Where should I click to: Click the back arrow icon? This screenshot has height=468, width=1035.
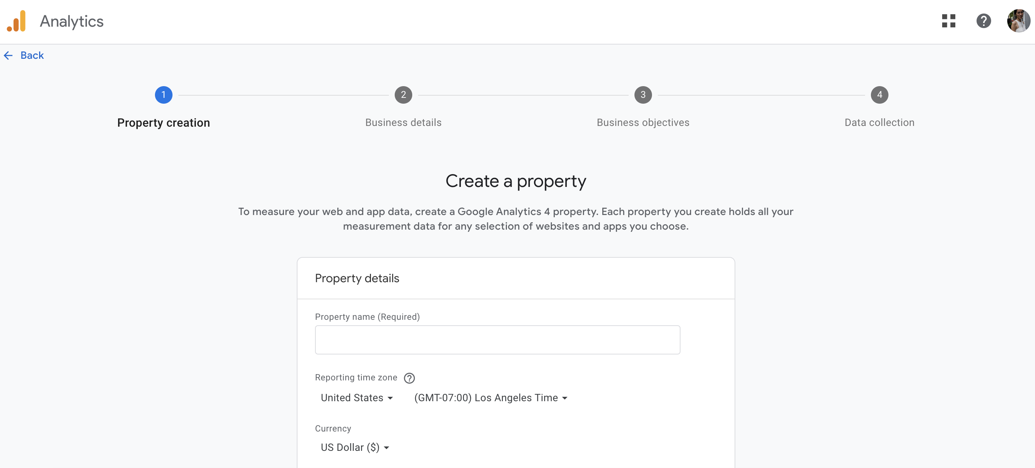pos(8,55)
